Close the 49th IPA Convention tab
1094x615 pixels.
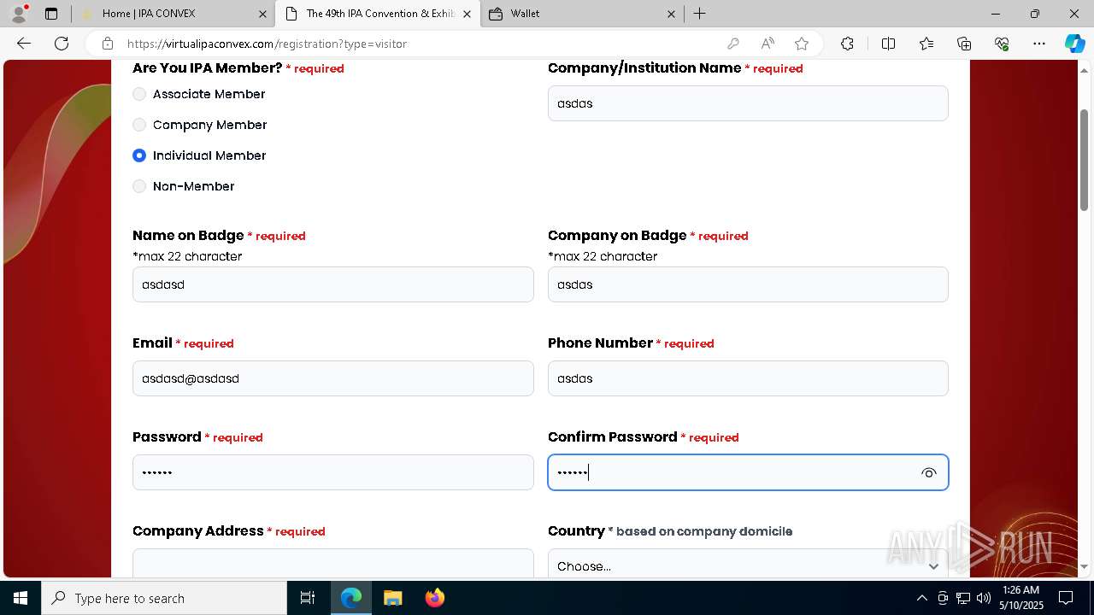467,14
